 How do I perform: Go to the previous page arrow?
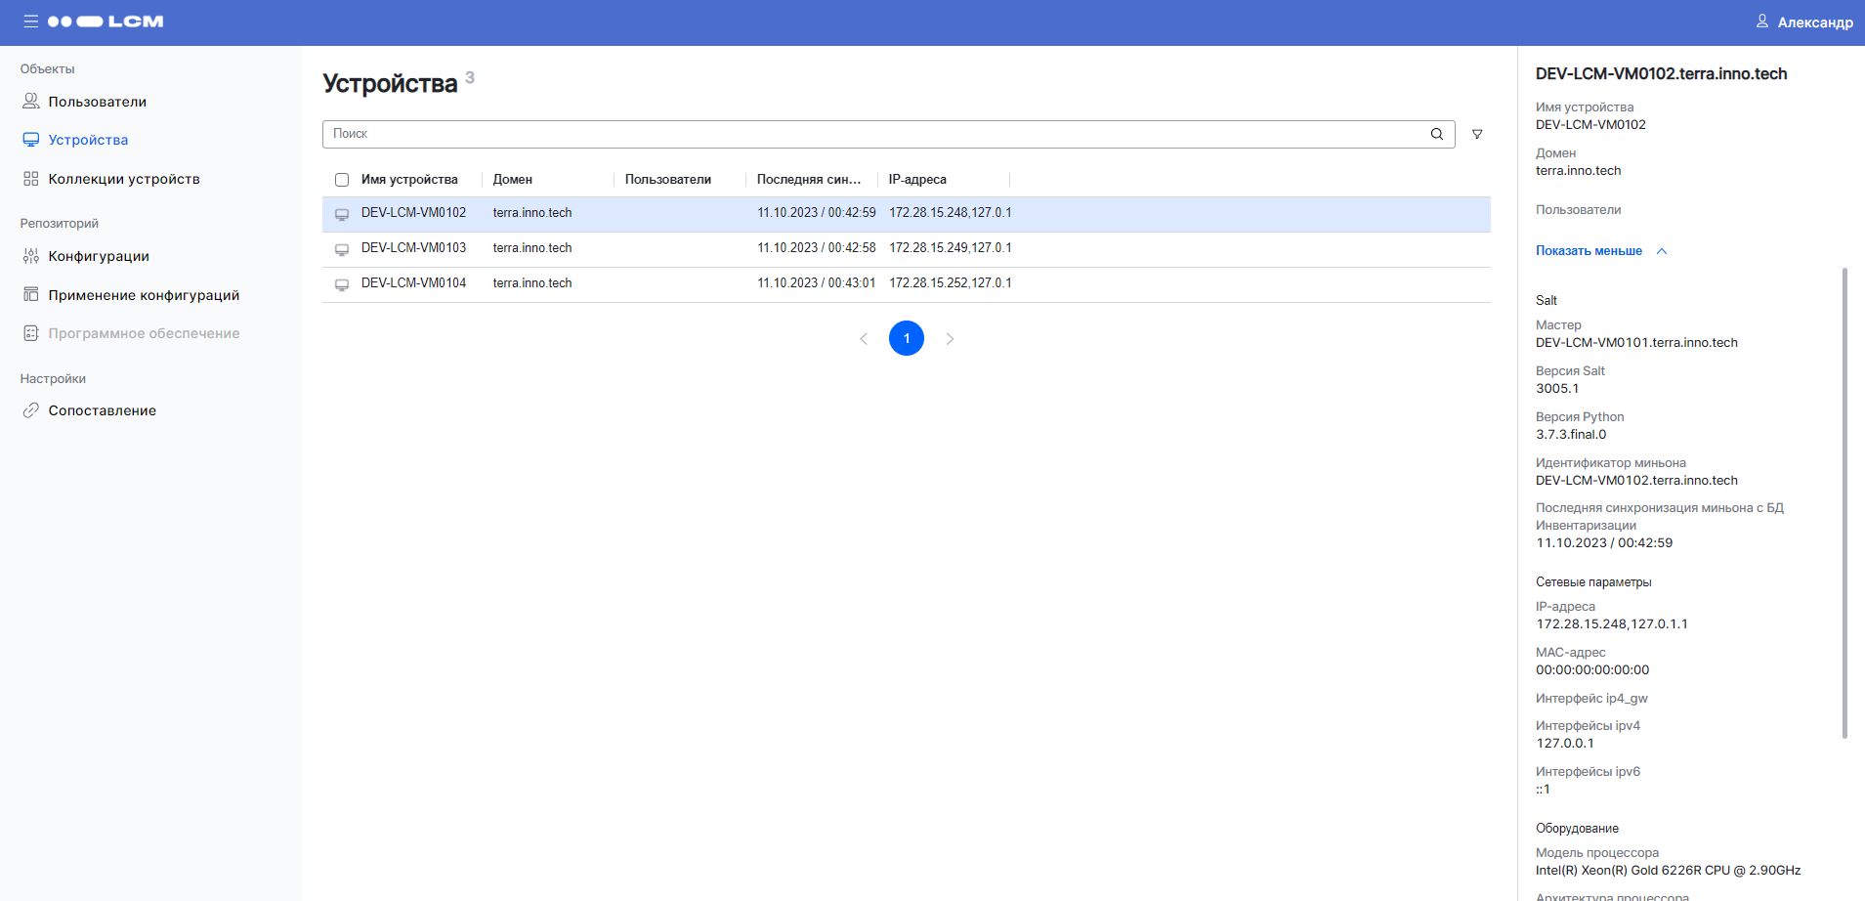(864, 339)
